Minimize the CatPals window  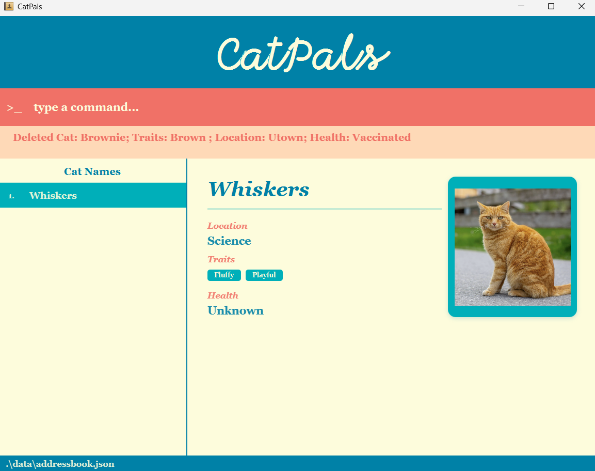pos(521,7)
